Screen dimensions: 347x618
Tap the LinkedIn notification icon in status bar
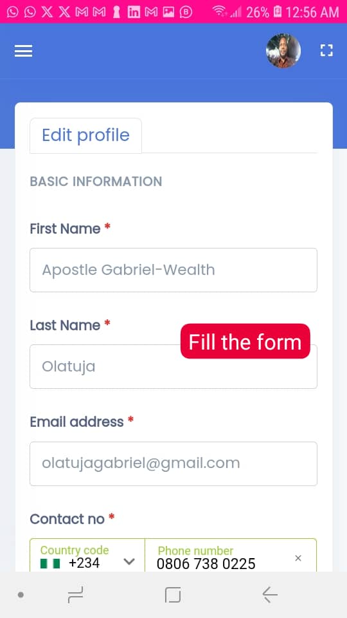(x=134, y=12)
